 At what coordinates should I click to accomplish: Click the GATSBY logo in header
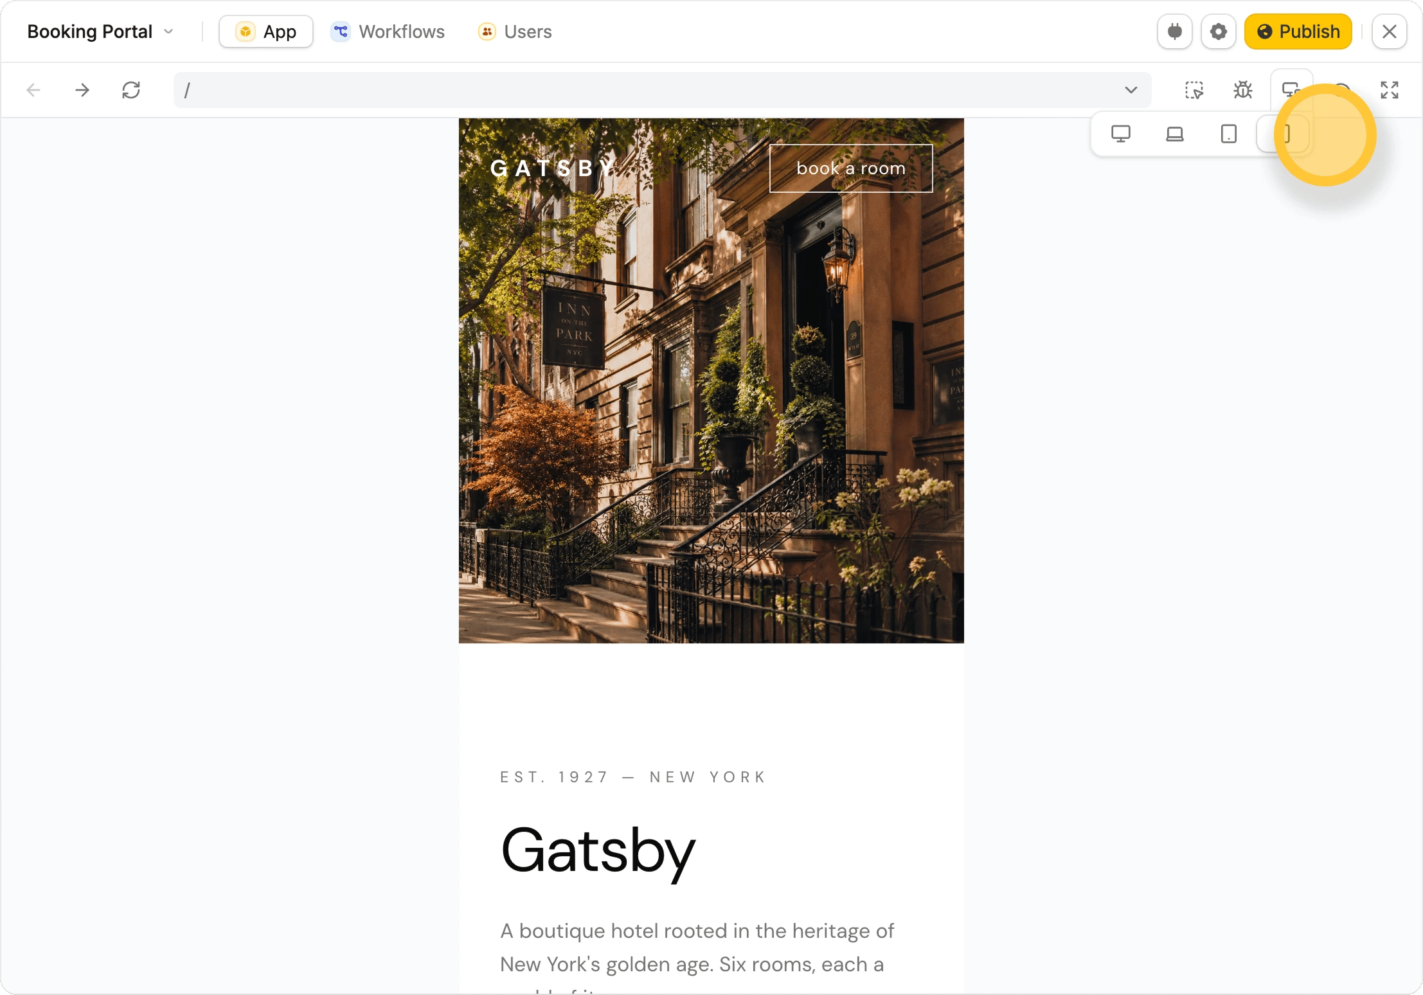(552, 168)
